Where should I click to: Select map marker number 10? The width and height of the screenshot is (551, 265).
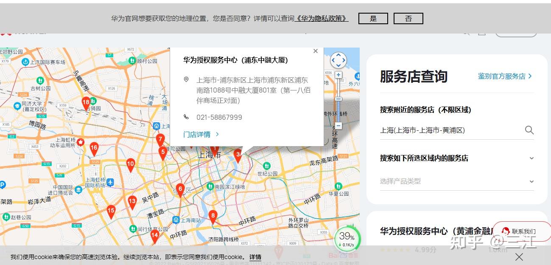point(131,165)
